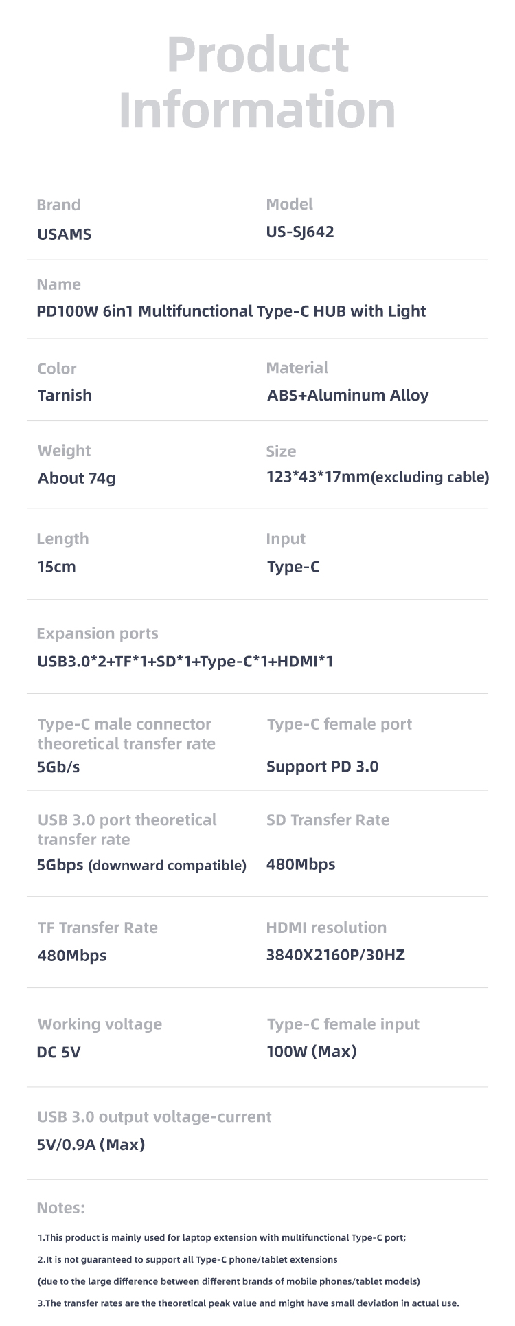This screenshot has height=1326, width=515.
Task: Click the Product Information heading
Action: 257,82
